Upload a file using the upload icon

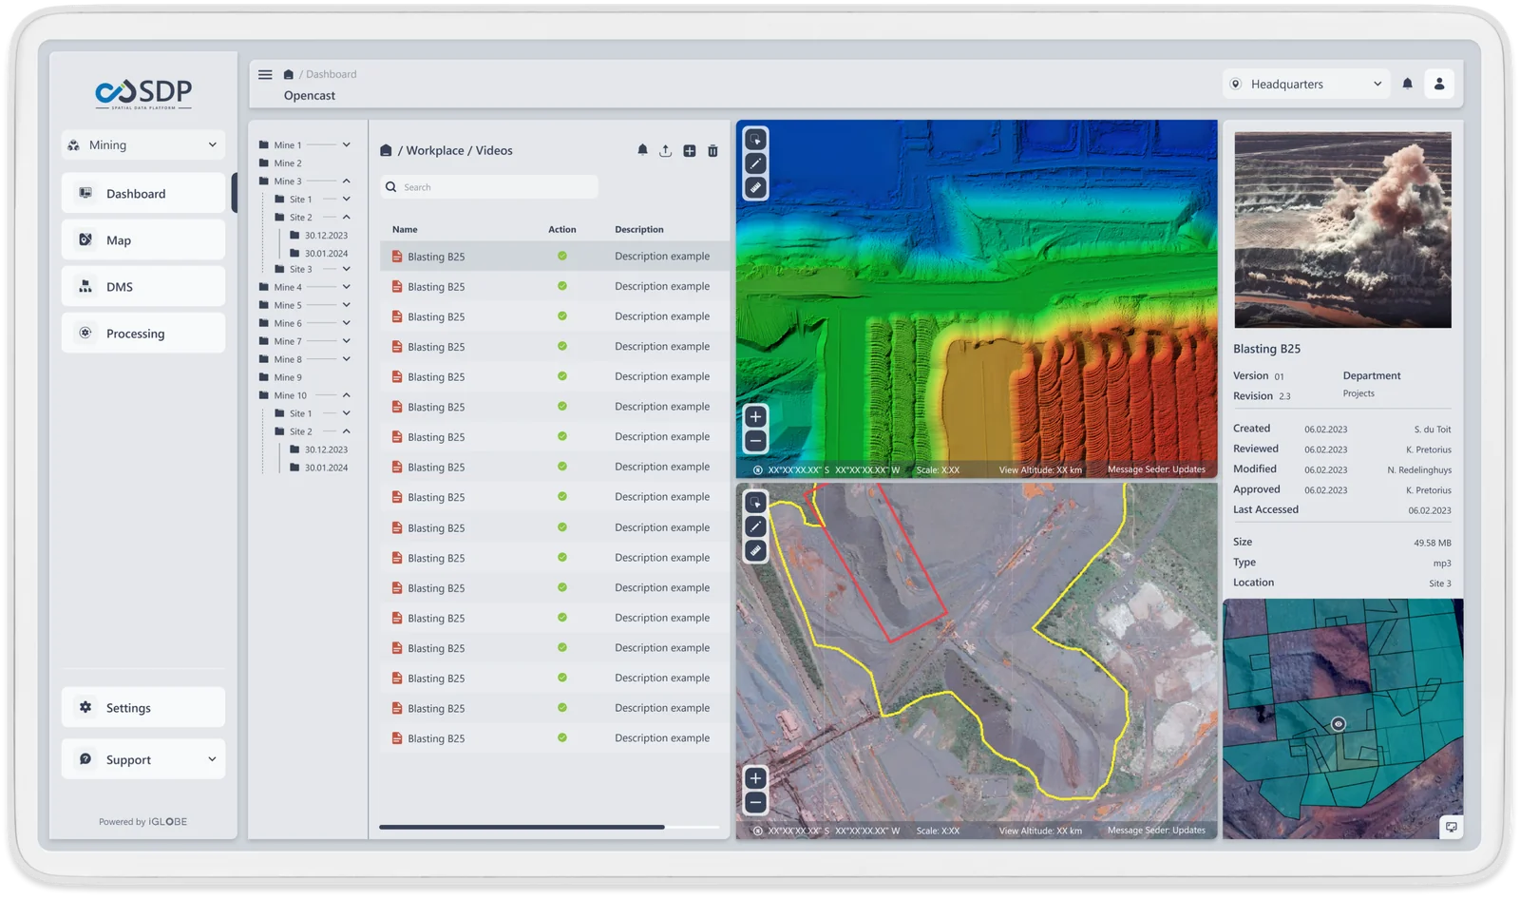[x=665, y=150]
